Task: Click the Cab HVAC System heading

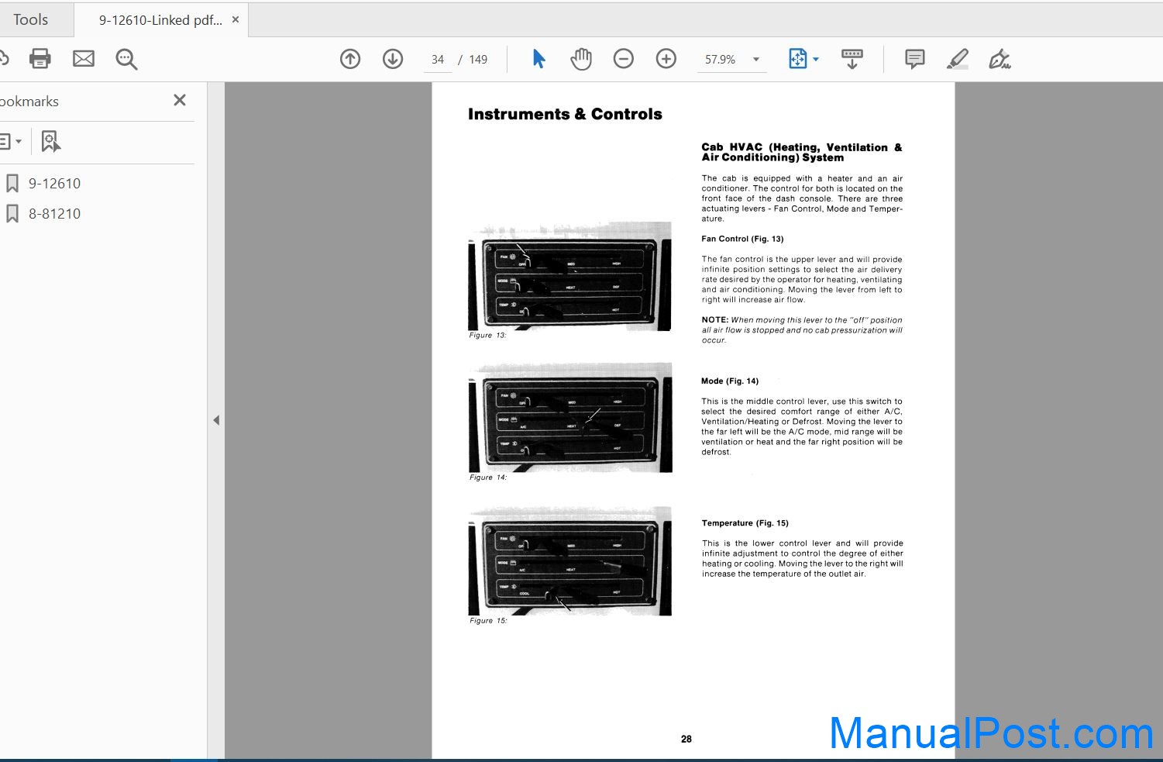Action: [x=802, y=152]
